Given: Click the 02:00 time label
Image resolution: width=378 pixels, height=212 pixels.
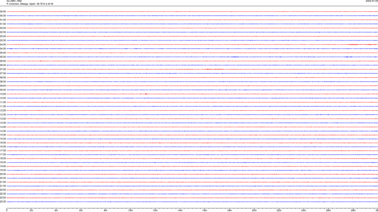Looking at the screenshot, I should [x=3, y=28].
